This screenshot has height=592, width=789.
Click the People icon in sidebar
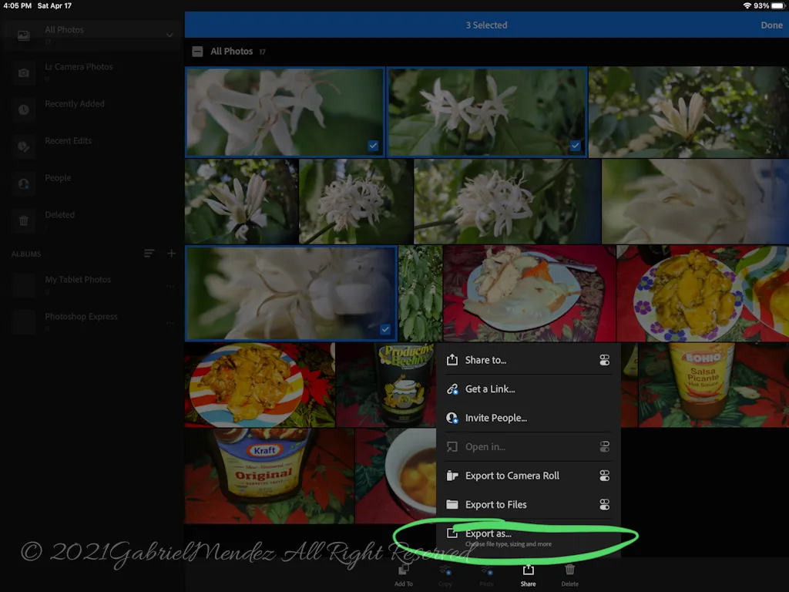(x=24, y=183)
